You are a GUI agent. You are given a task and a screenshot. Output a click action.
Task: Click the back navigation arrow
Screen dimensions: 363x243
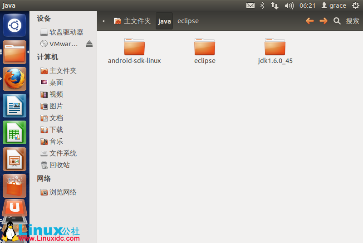coord(310,21)
